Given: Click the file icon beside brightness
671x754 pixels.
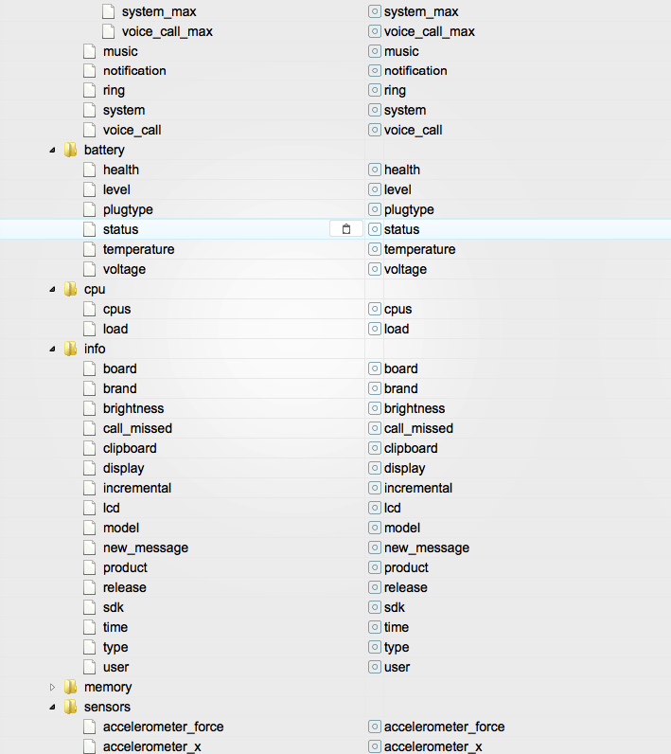Looking at the screenshot, I should 89,408.
